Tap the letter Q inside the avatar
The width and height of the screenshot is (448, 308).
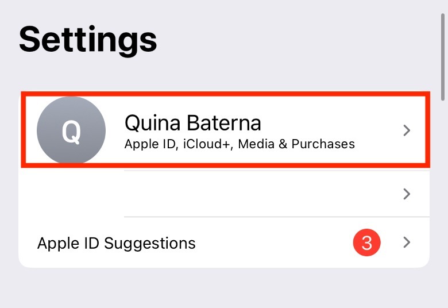(x=71, y=131)
